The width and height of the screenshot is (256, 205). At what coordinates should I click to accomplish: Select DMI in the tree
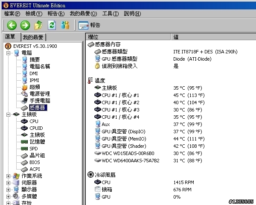point(34,73)
